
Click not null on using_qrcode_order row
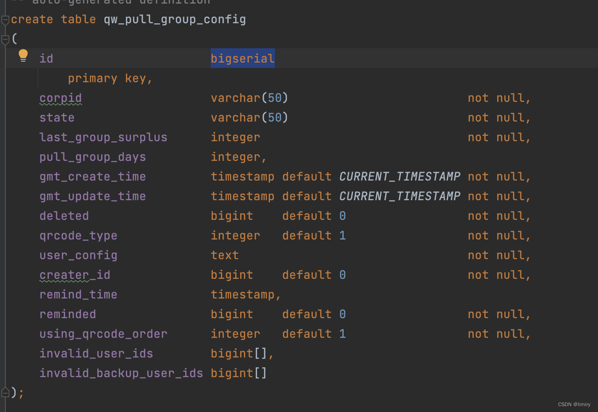click(496, 334)
